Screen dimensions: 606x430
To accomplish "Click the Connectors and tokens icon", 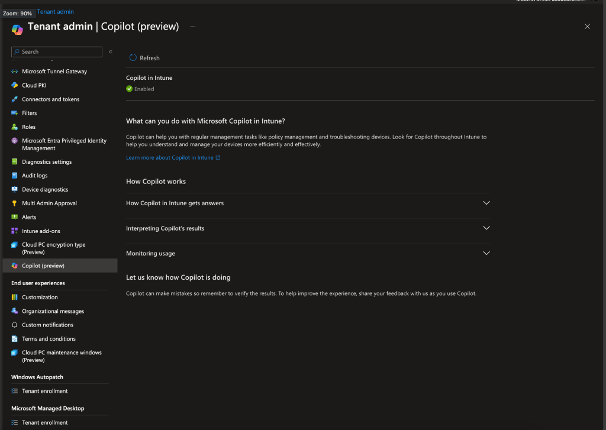I will tap(15, 99).
